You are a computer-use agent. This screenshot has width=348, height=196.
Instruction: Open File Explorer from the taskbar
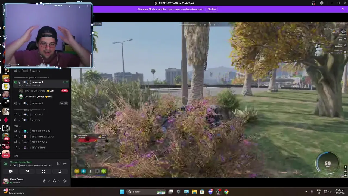(194, 192)
